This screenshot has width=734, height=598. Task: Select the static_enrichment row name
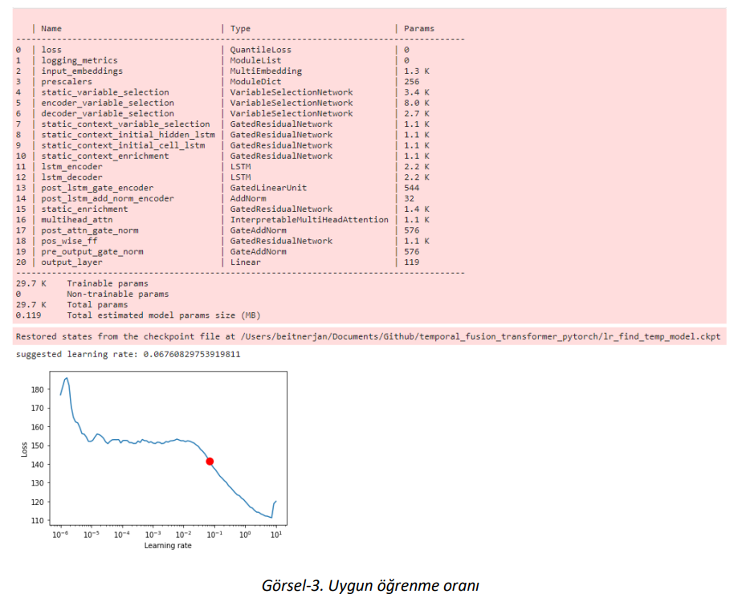(x=84, y=209)
